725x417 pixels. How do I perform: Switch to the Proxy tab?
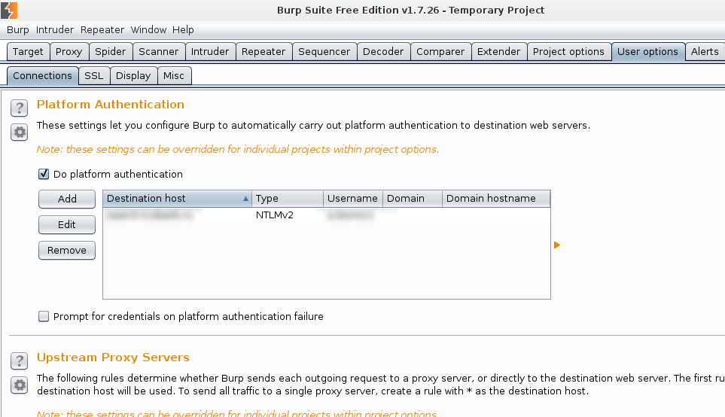click(x=69, y=52)
